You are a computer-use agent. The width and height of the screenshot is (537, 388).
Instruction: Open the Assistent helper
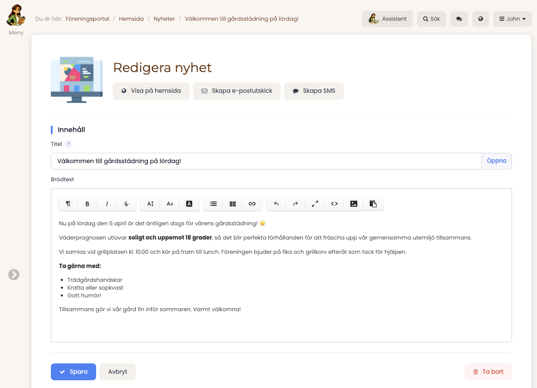coord(387,19)
